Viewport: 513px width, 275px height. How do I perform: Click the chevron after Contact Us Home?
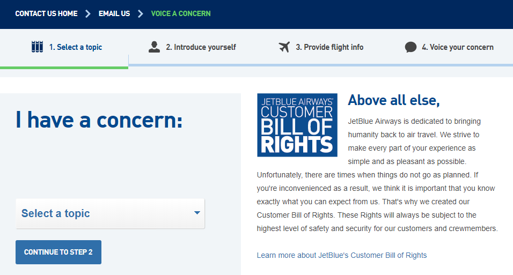(x=87, y=14)
